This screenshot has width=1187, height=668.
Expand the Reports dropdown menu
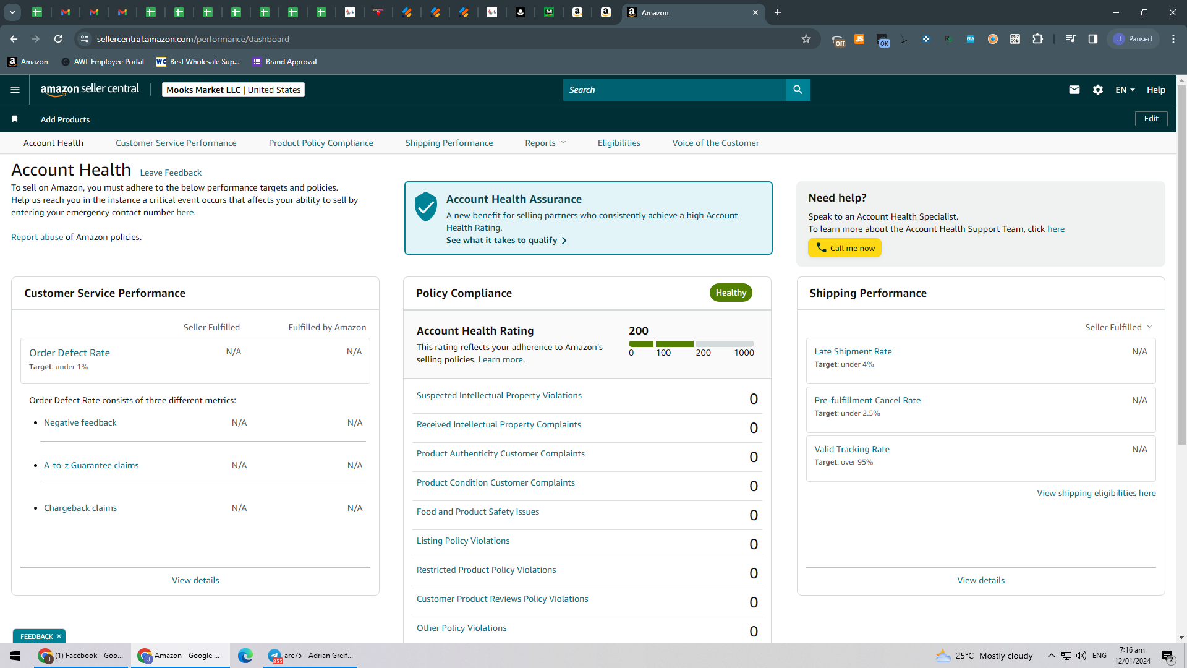tap(545, 143)
